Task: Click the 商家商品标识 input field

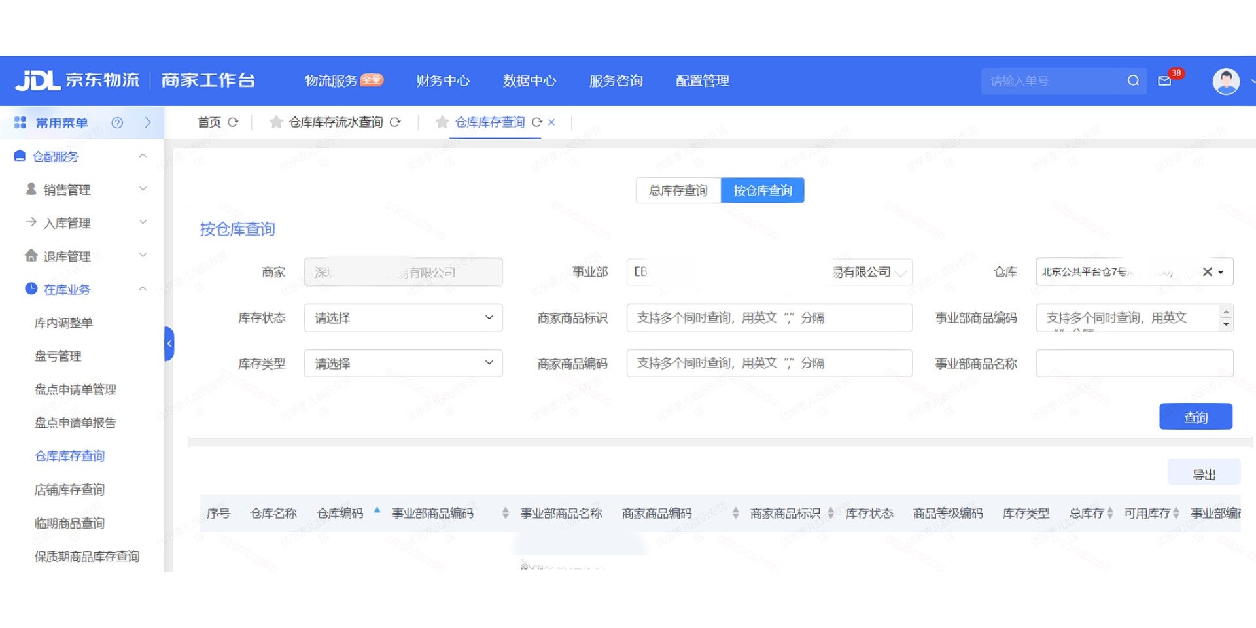Action: pyautogui.click(x=769, y=317)
